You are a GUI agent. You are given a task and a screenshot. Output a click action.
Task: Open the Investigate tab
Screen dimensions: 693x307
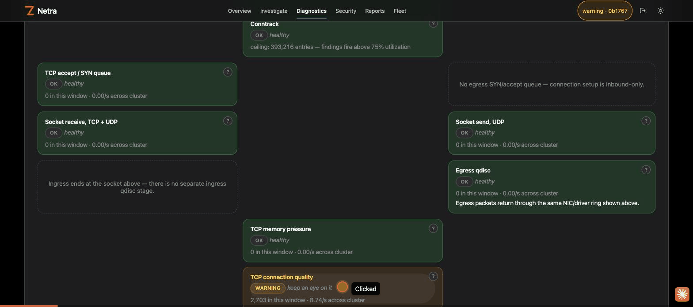tap(274, 11)
